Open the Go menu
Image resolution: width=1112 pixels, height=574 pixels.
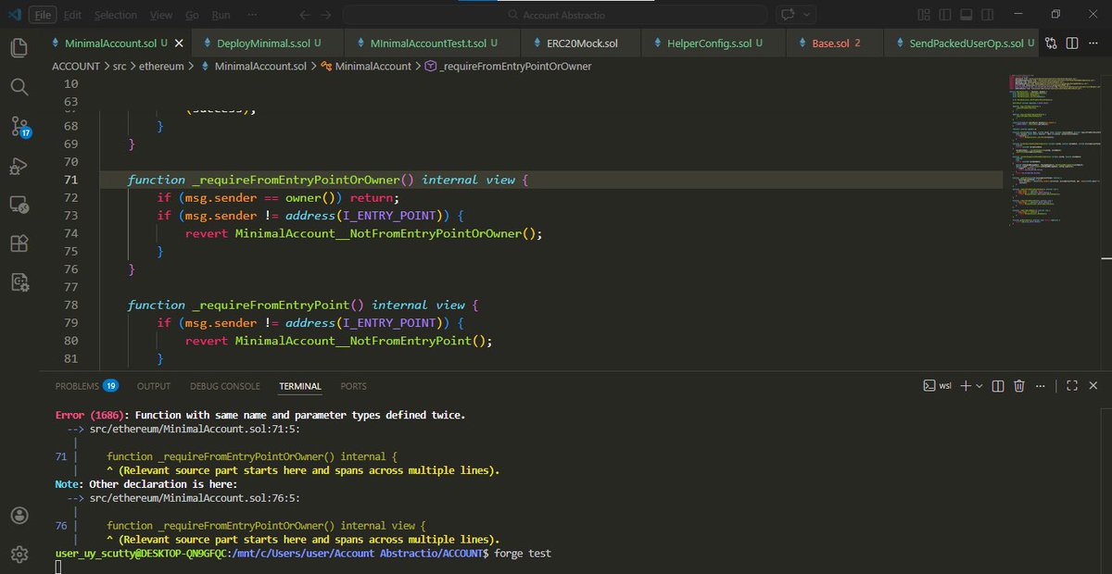coord(192,15)
